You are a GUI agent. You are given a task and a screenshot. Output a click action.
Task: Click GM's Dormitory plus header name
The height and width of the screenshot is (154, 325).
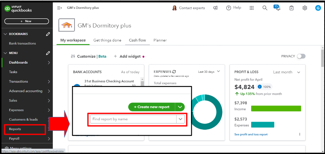pyautogui.click(x=104, y=25)
